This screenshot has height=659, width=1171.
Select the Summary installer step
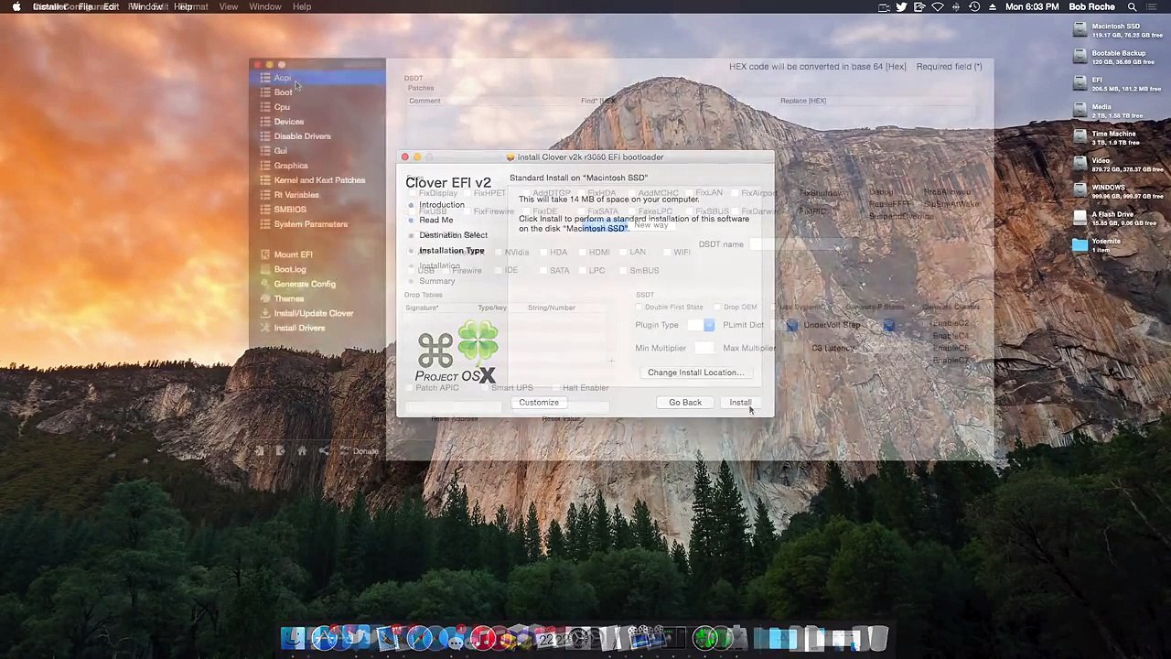(x=437, y=281)
